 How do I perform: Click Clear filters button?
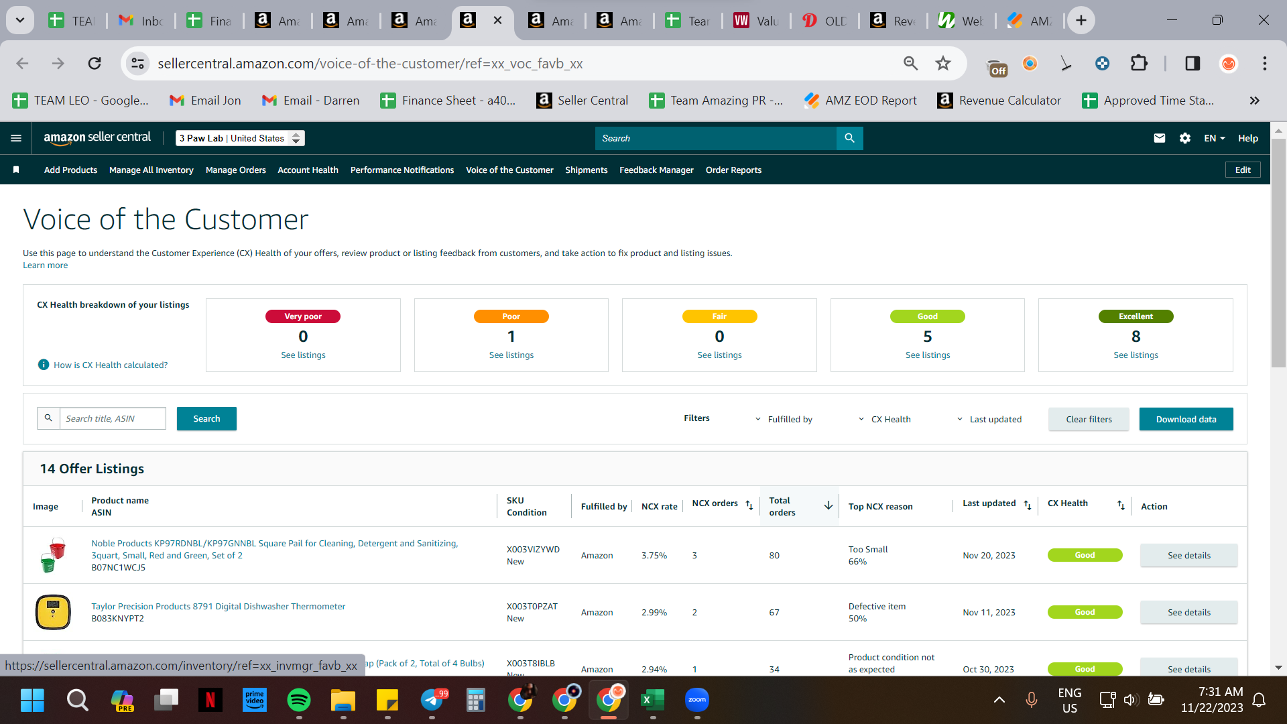coord(1089,419)
